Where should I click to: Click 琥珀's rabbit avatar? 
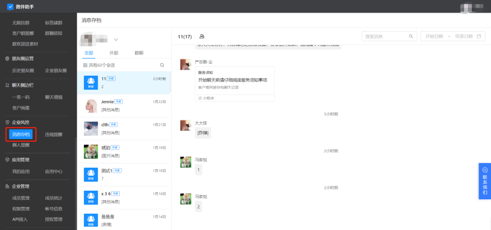[x=91, y=151]
